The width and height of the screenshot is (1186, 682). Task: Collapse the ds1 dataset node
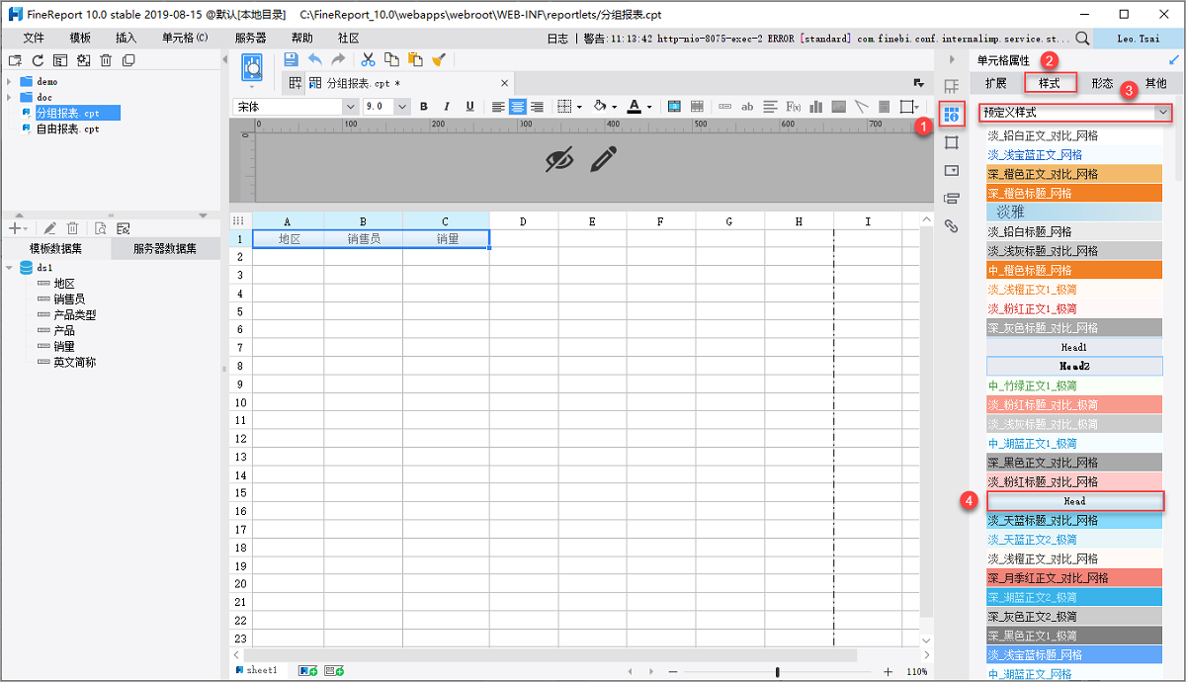(9, 268)
